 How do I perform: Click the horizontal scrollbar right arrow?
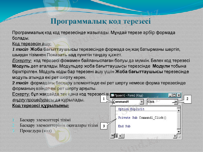coord(175,135)
